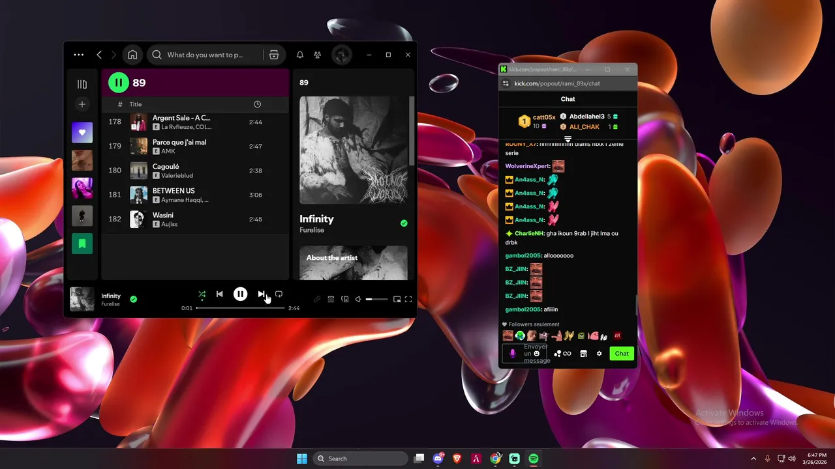Open WolverineXpert's username in chat
Image resolution: width=835 pixels, height=469 pixels.
[528, 166]
